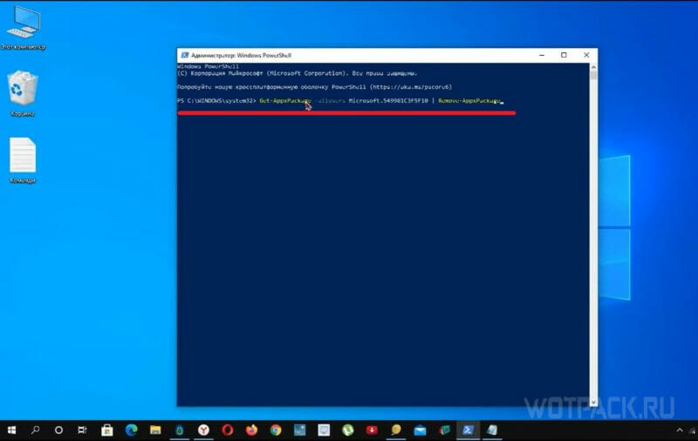Open File Explorer from taskbar
The image size is (698, 441).
click(x=155, y=430)
